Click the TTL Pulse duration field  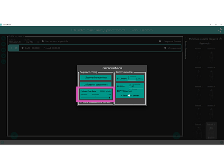coord(132,79)
